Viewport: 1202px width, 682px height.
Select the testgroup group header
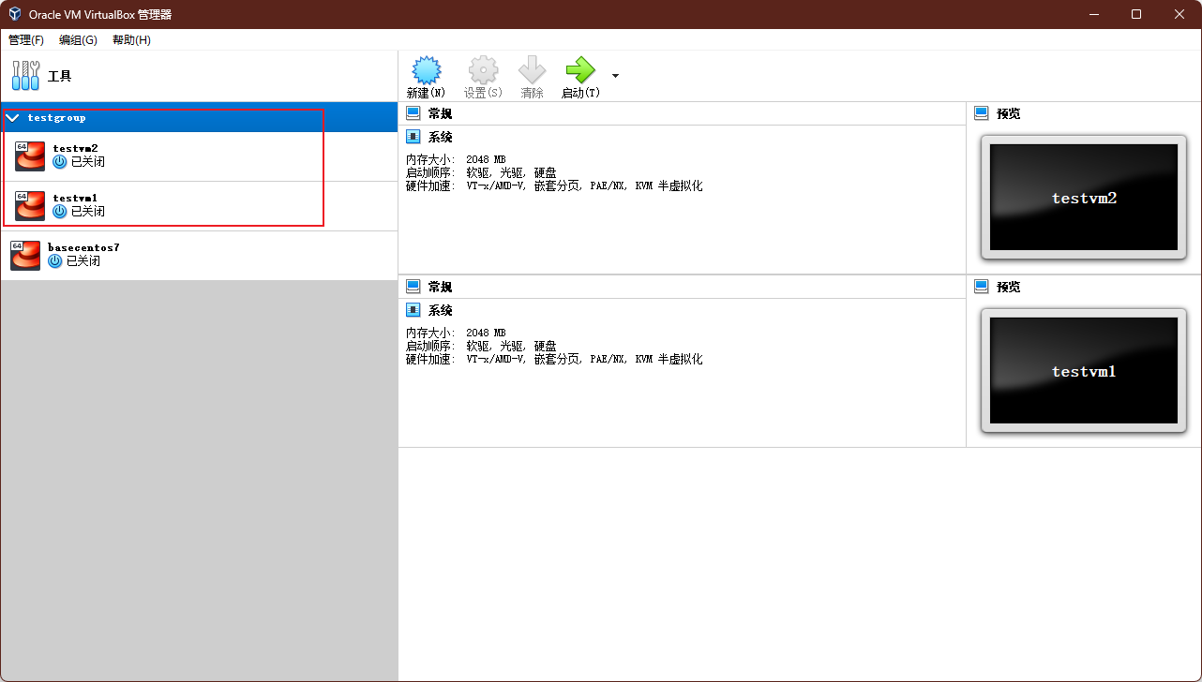coord(199,117)
